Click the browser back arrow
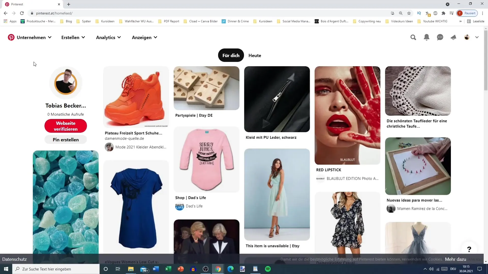Viewport: 488px width, 274px height. click(6, 13)
